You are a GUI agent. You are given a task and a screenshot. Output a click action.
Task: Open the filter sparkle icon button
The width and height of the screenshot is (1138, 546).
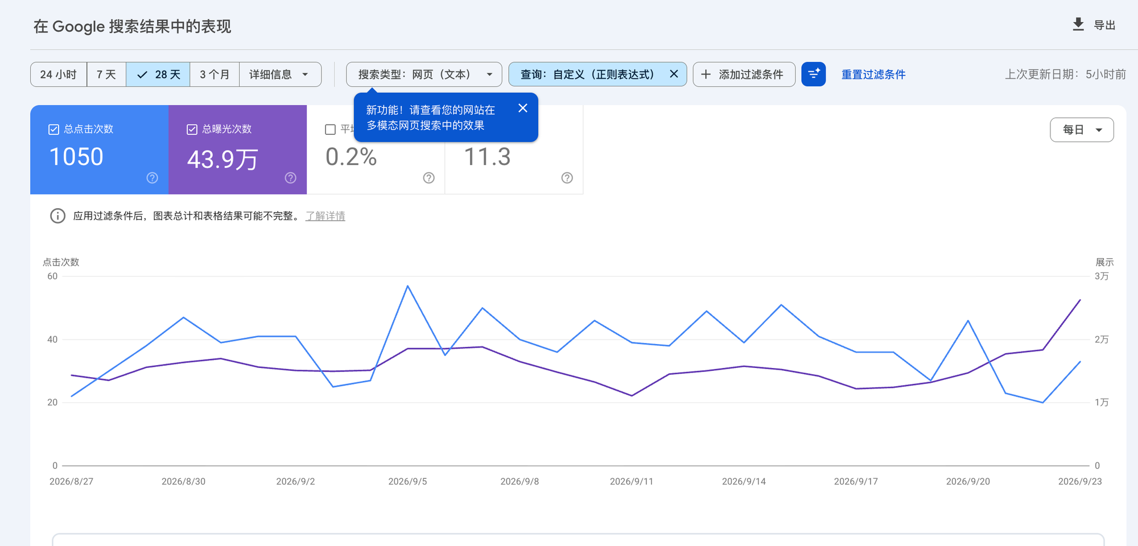[814, 75]
